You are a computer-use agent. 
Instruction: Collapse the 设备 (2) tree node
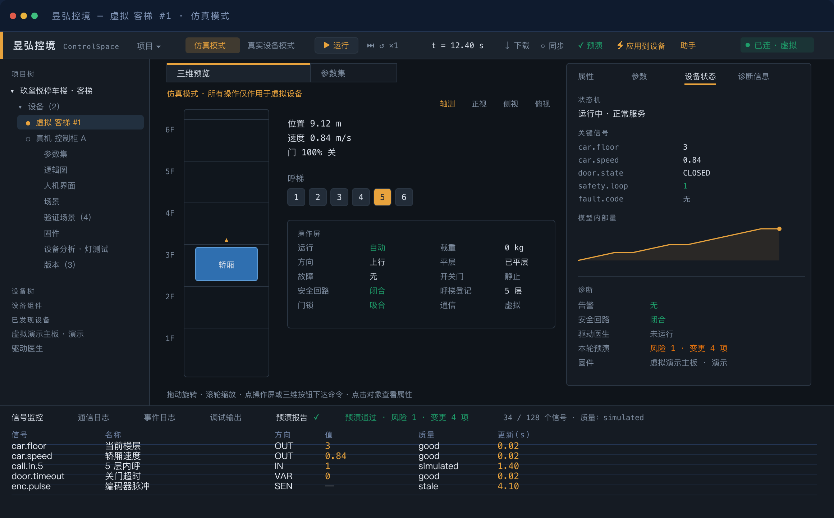point(20,107)
